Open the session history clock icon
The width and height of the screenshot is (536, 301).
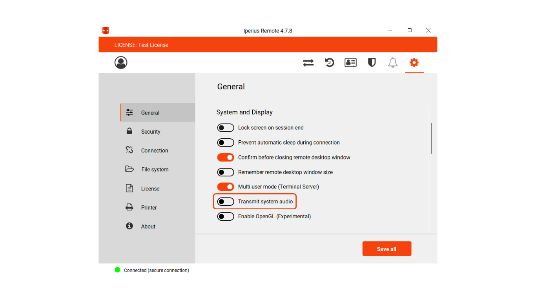pyautogui.click(x=330, y=63)
